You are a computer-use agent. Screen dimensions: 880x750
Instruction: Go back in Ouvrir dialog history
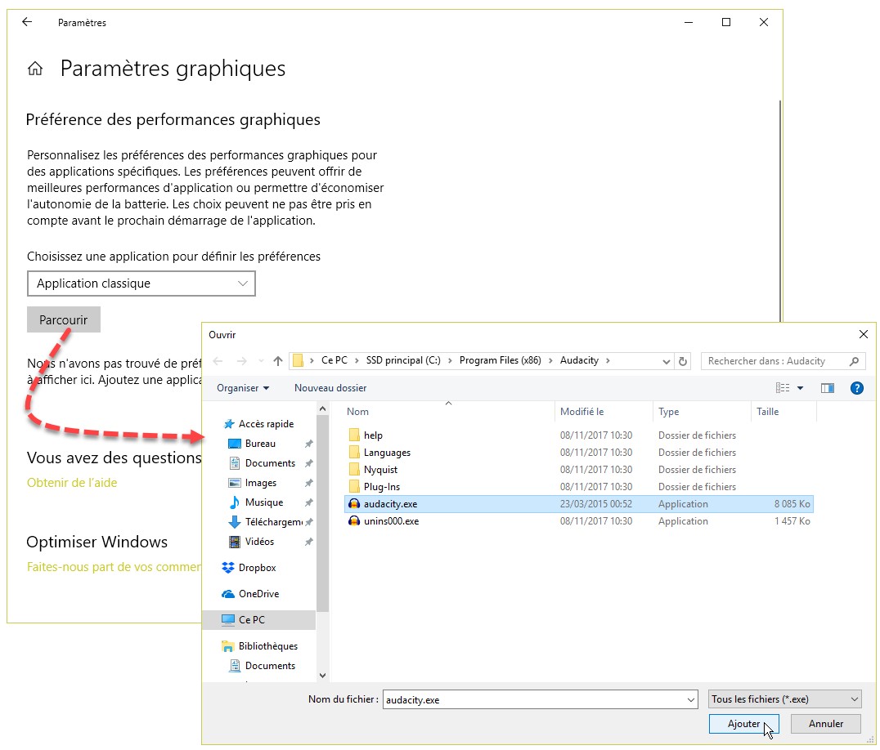pyautogui.click(x=218, y=361)
